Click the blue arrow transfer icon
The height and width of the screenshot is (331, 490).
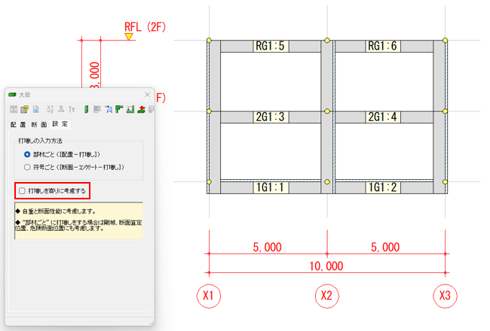click(x=109, y=109)
